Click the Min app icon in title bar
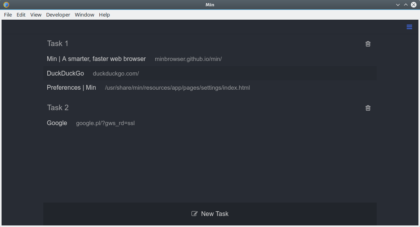 [x=6, y=5]
